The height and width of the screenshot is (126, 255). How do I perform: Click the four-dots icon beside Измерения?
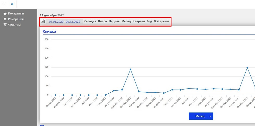[x=5, y=19]
